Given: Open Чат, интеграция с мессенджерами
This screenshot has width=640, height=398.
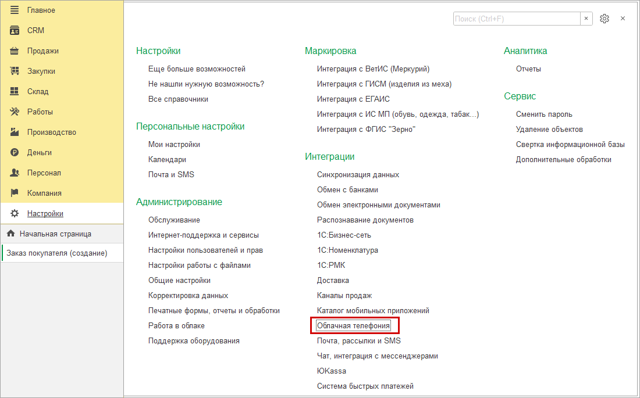Looking at the screenshot, I should point(377,356).
